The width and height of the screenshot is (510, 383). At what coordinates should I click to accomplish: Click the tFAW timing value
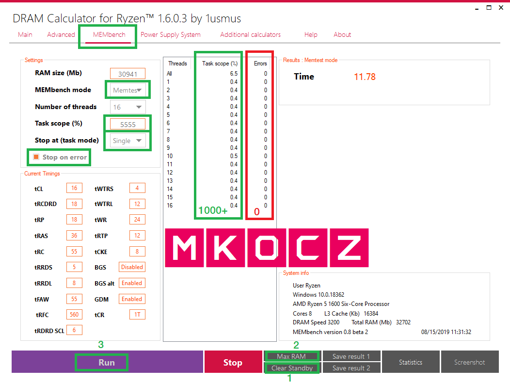point(74,299)
